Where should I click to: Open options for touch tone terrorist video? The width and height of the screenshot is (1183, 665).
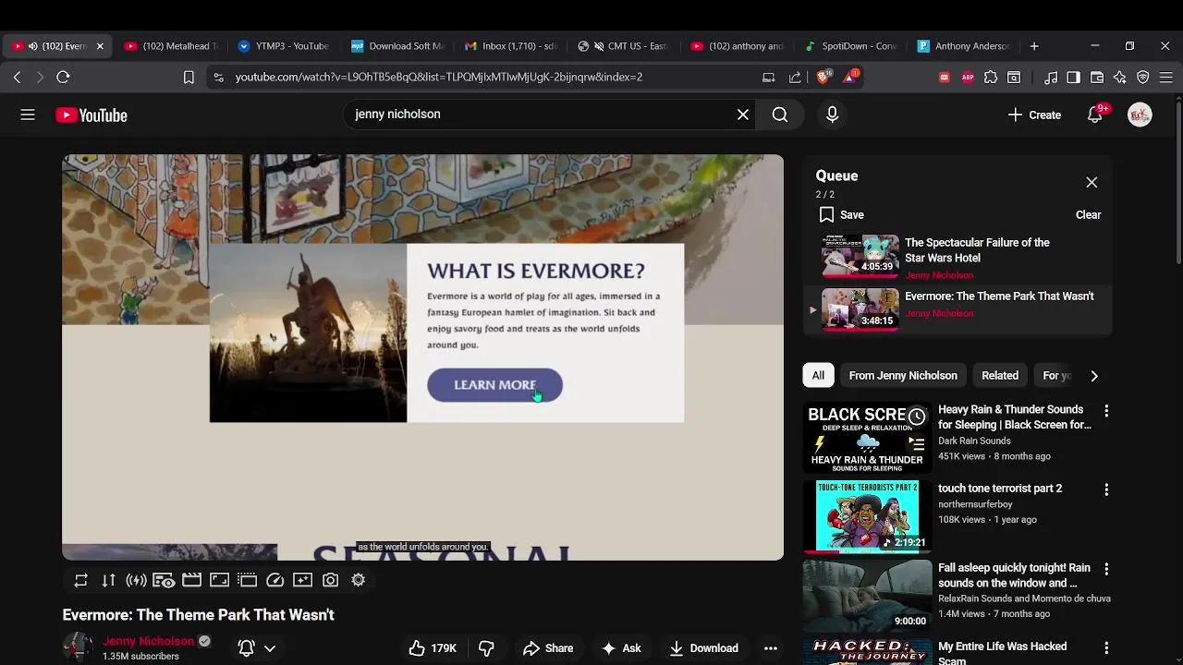click(x=1106, y=490)
